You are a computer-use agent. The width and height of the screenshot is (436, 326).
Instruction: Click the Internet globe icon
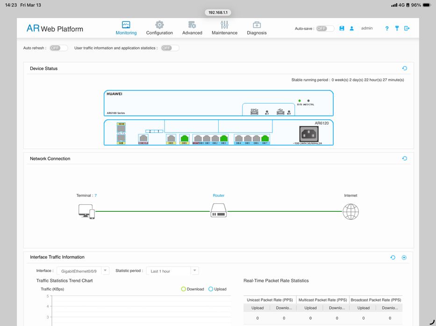(350, 211)
